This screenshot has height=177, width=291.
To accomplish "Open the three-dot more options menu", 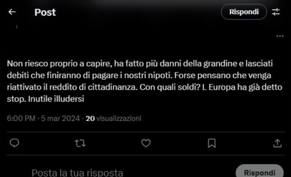I will click(280, 36).
